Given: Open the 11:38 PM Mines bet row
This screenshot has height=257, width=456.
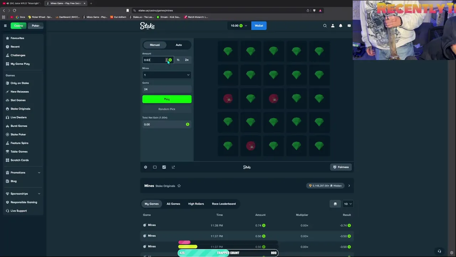Looking at the screenshot, I should pos(247,226).
